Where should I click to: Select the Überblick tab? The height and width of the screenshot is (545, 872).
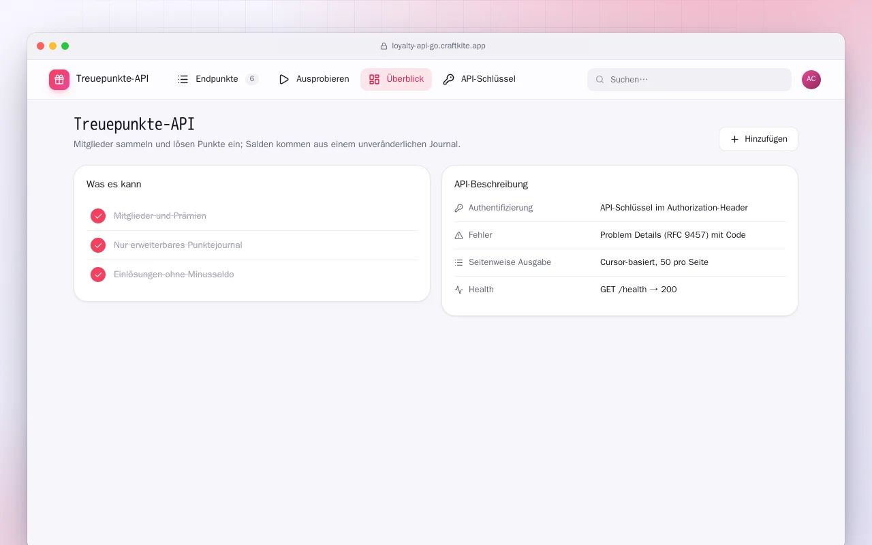tap(396, 79)
